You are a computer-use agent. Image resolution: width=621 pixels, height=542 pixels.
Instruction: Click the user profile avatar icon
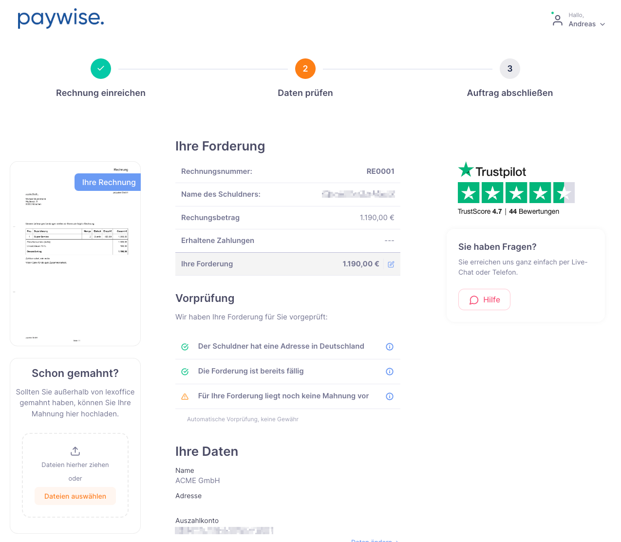(557, 19)
